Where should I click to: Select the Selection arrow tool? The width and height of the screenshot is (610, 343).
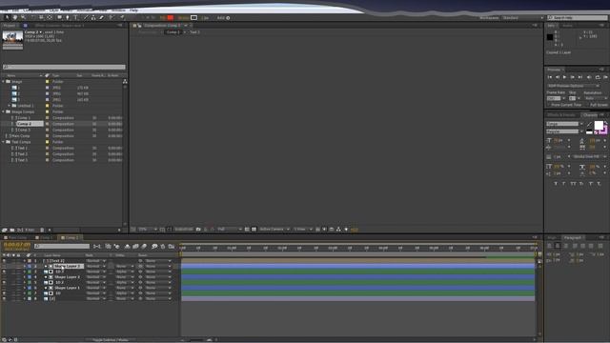click(7, 17)
